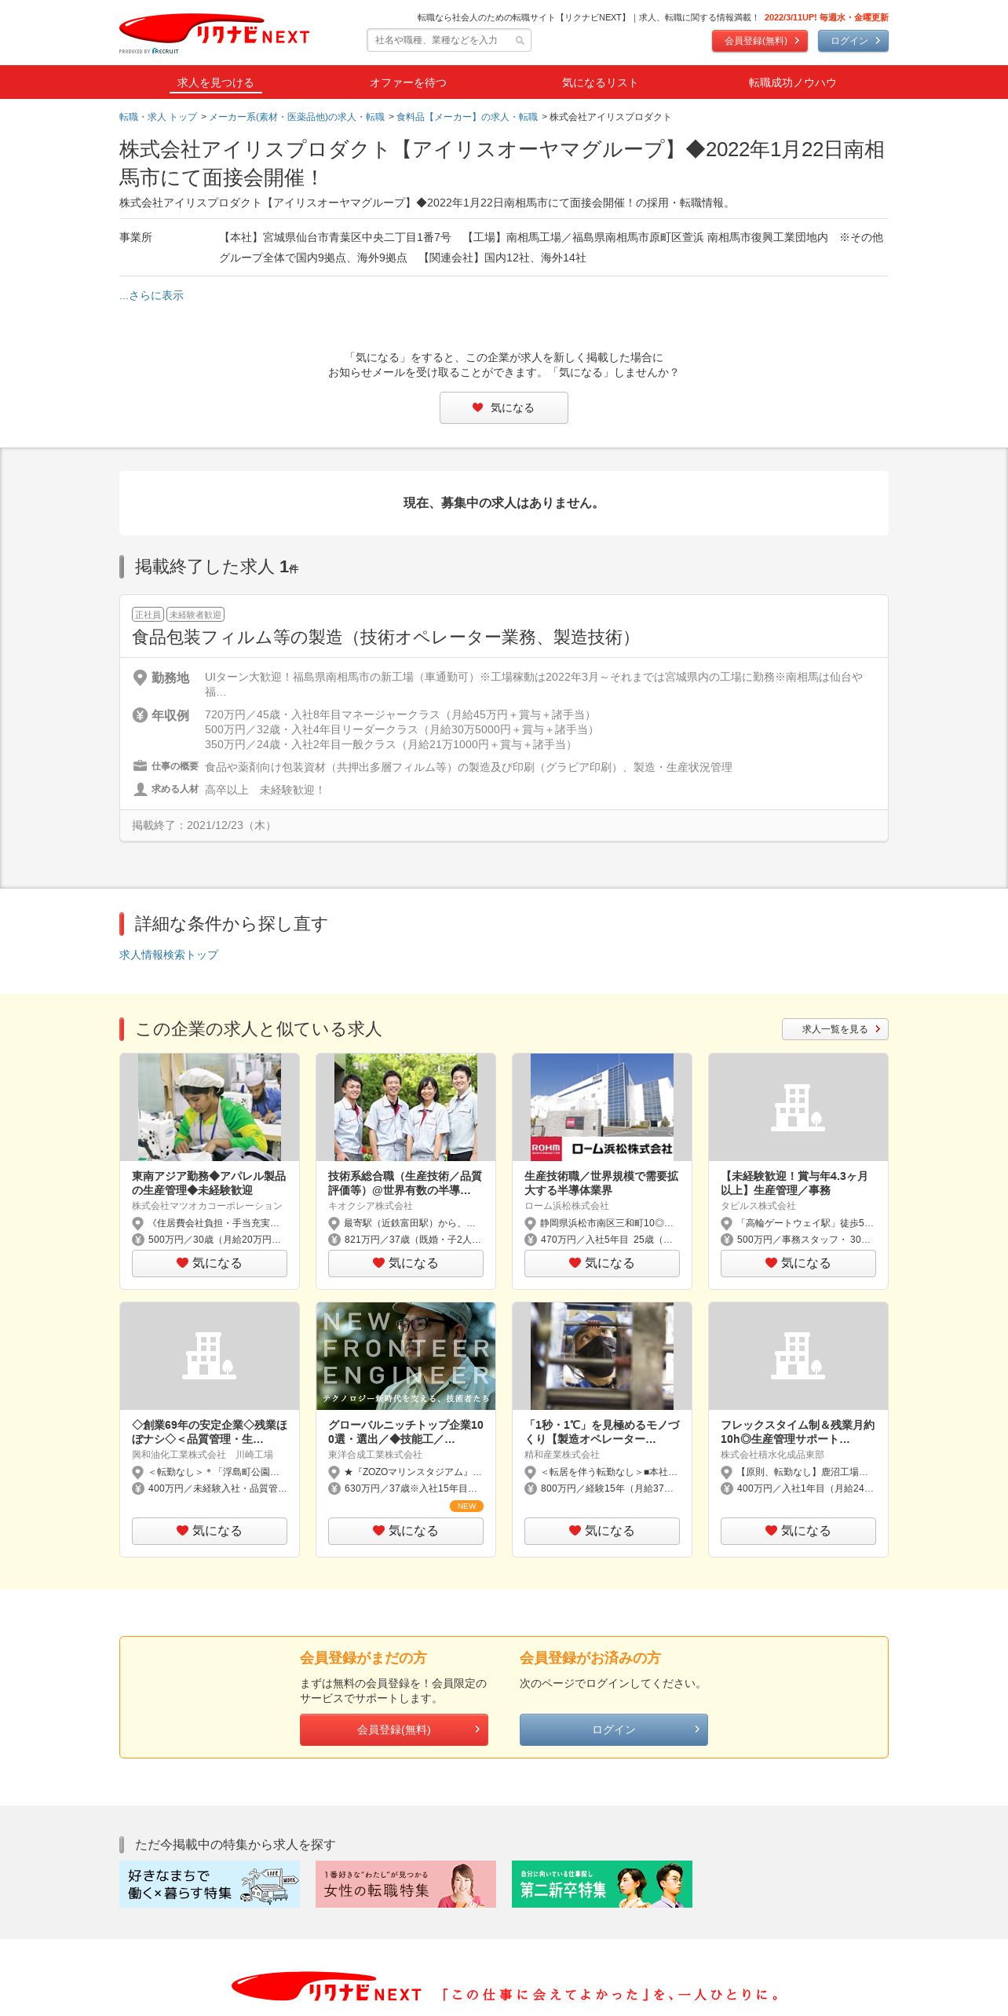Click the search magnifier icon in header
Viewport: 1008px width, 2016px height.
click(520, 41)
